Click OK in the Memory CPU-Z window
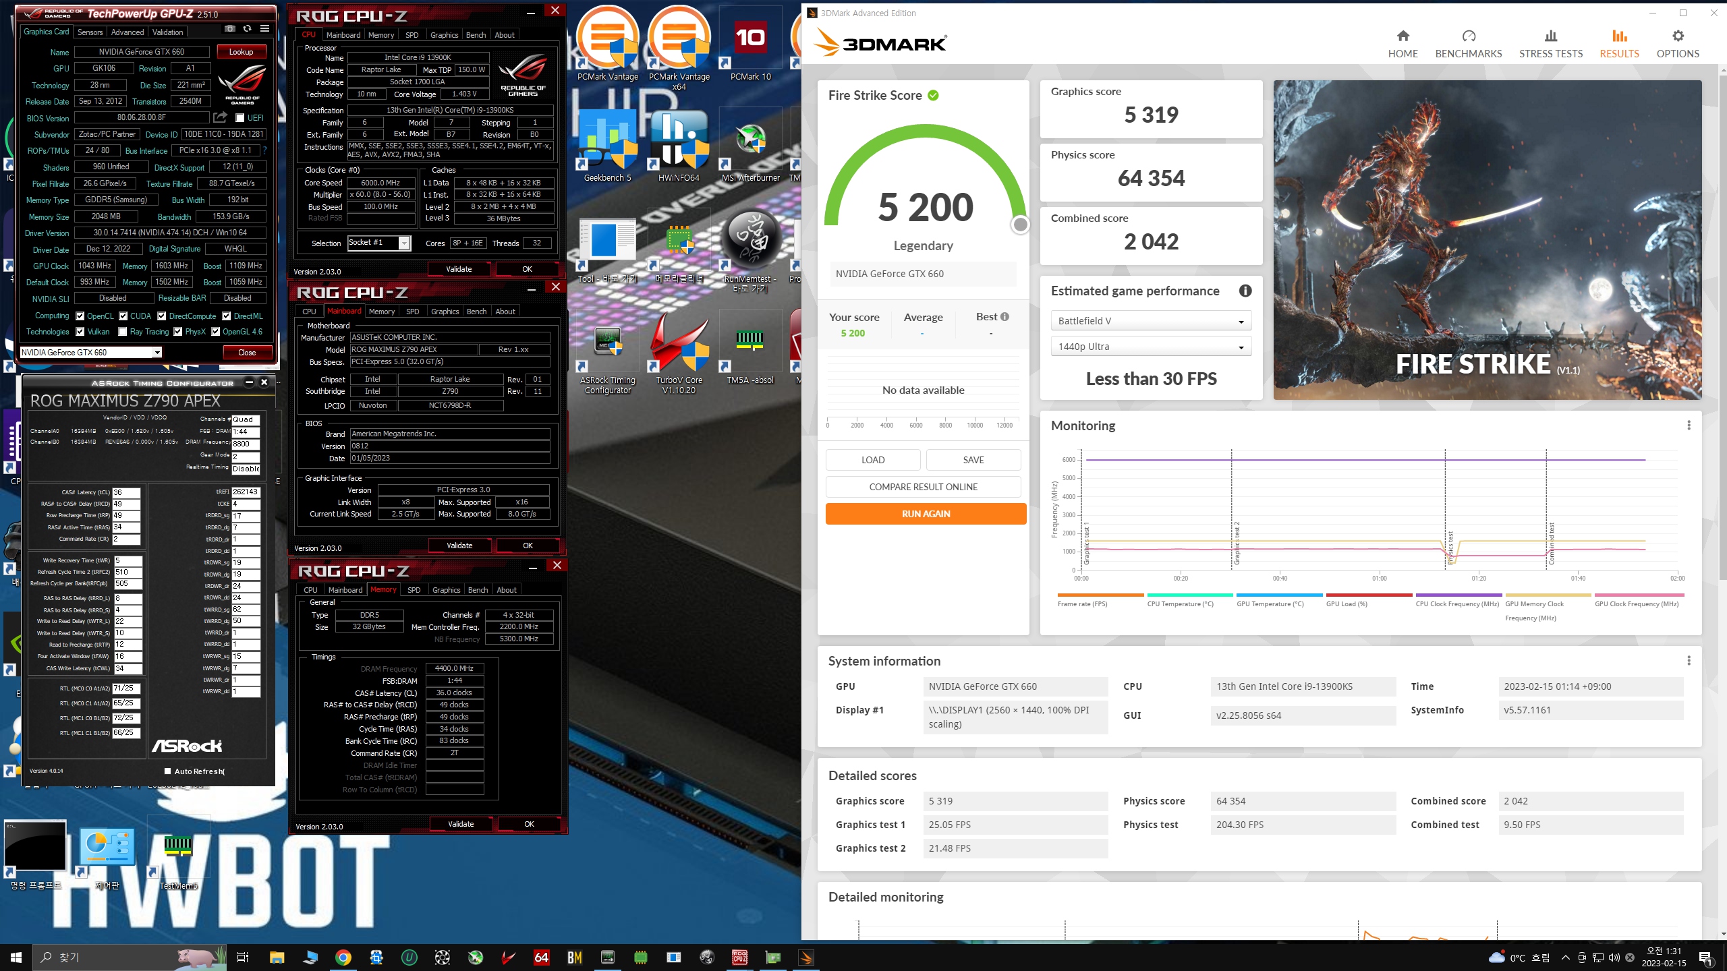1727x971 pixels. (529, 824)
